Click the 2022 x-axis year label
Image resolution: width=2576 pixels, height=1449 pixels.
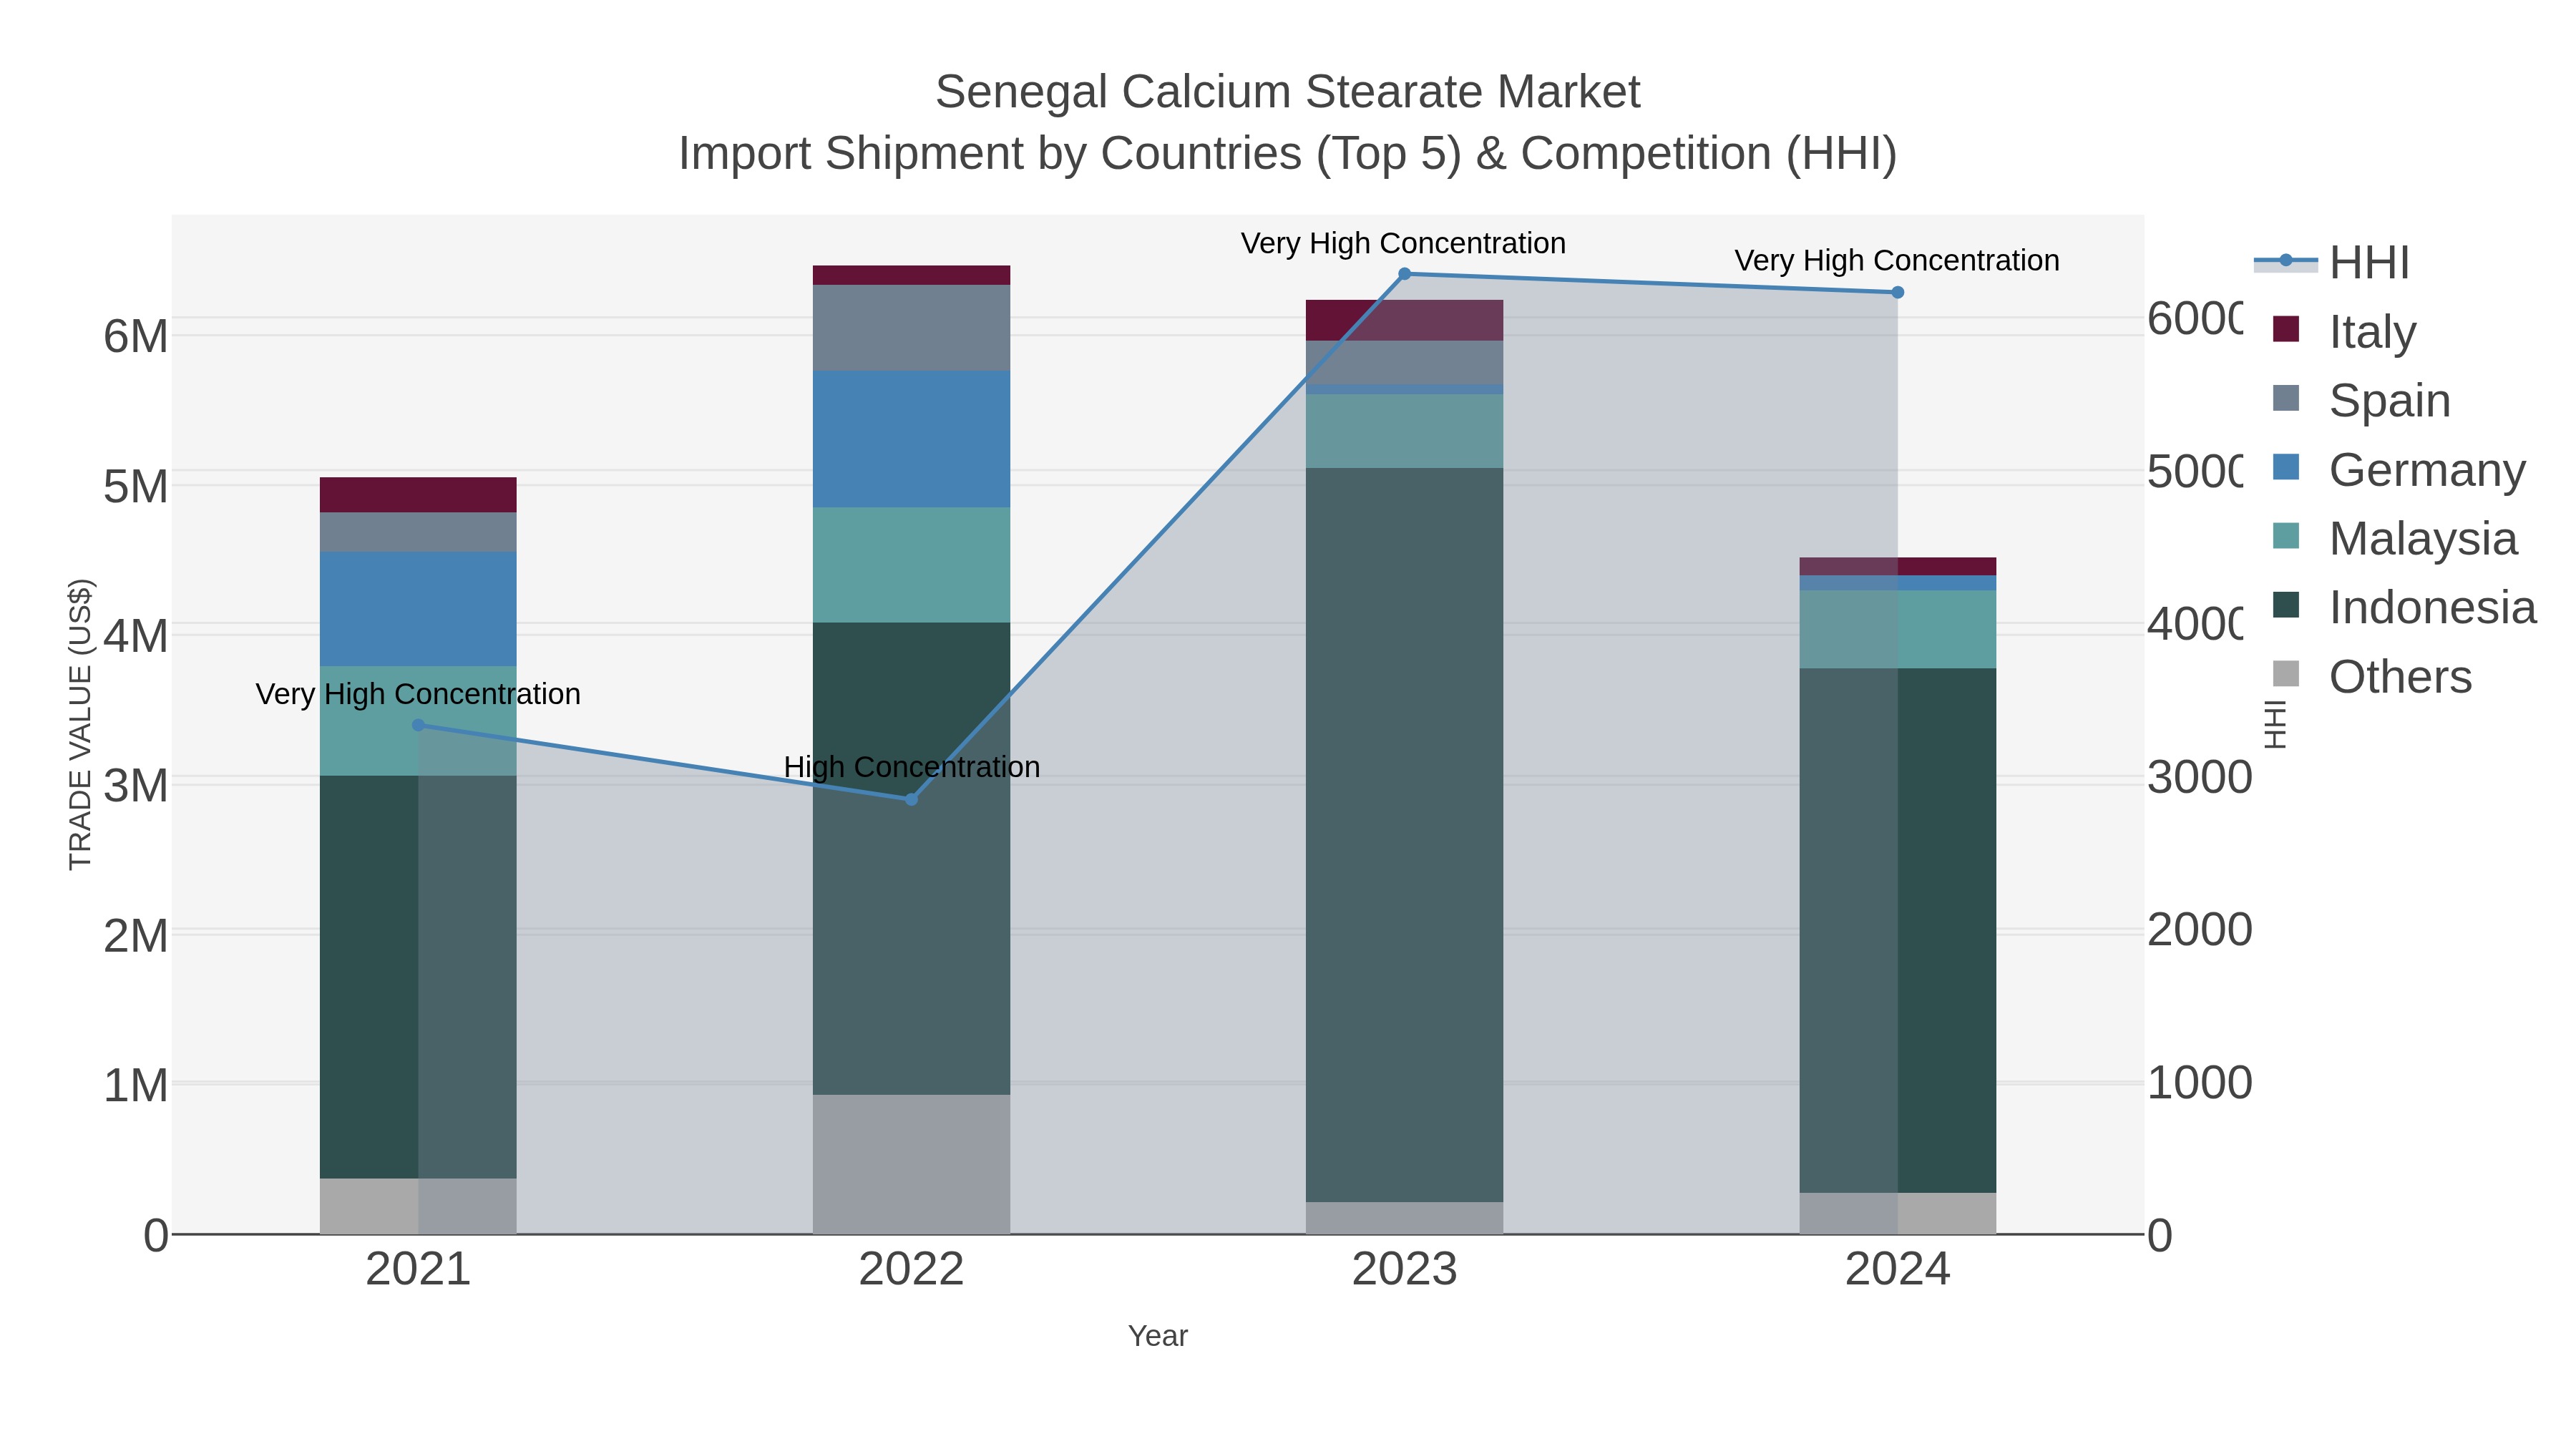click(x=911, y=1270)
